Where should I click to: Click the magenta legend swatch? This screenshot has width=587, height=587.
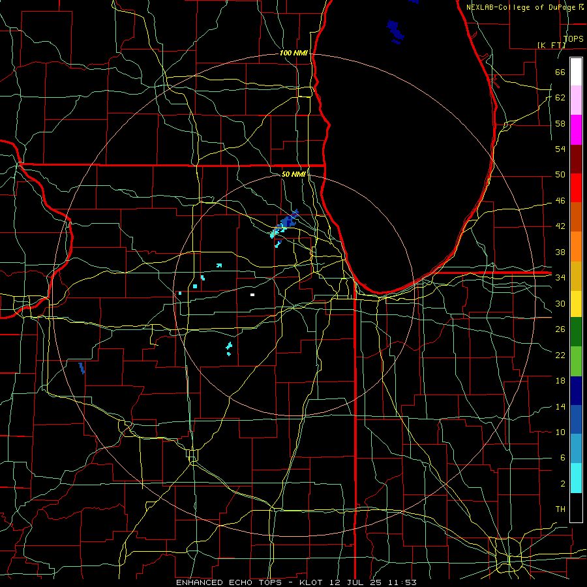tap(576, 130)
